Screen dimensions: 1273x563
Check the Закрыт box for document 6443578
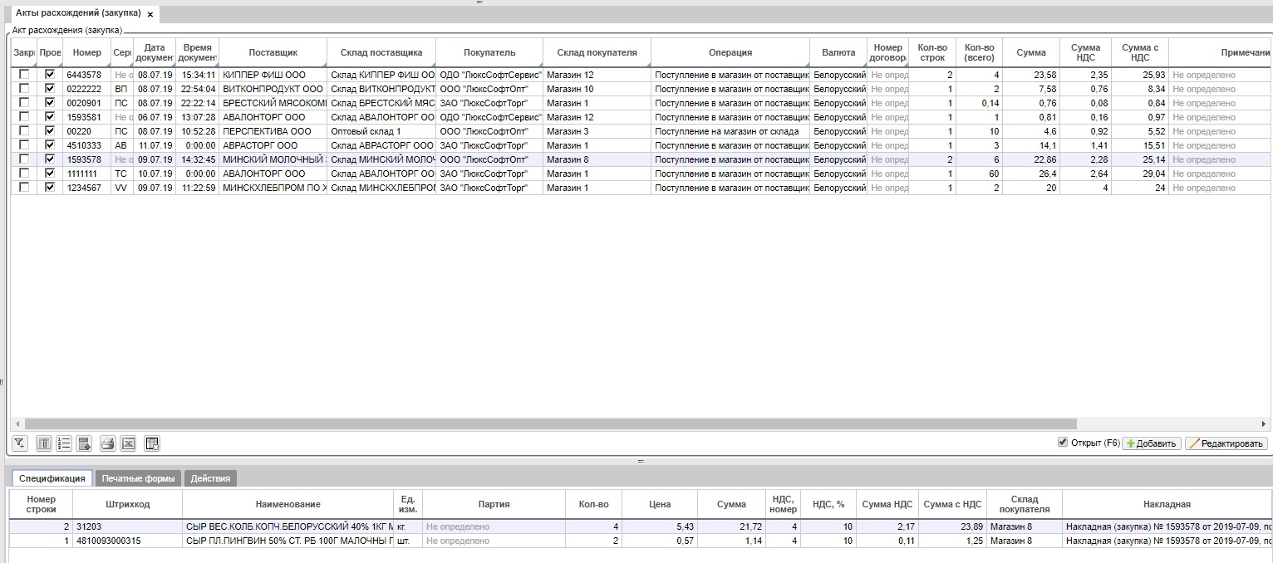pos(24,75)
